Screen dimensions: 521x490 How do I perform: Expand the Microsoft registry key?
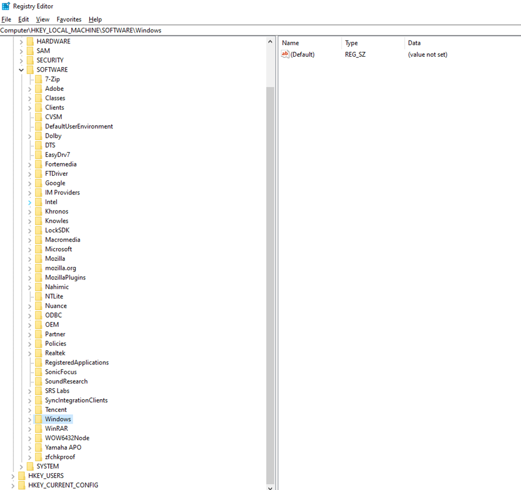[x=30, y=249]
